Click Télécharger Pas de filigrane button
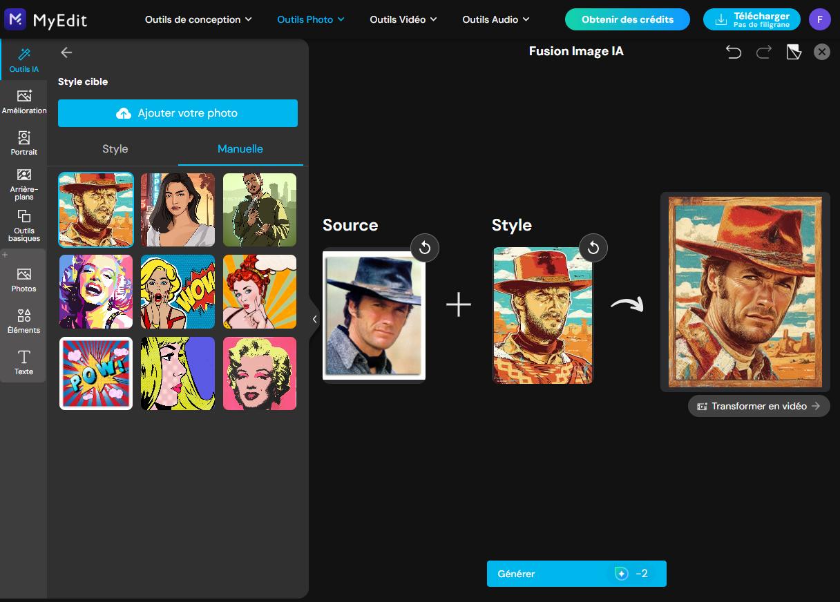Screen dimensions: 840x602 click(752, 19)
